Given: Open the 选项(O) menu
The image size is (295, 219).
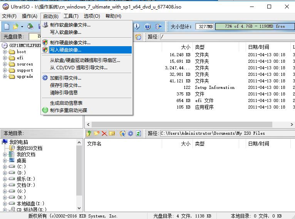Looking at the screenshot, I should click(x=92, y=16).
